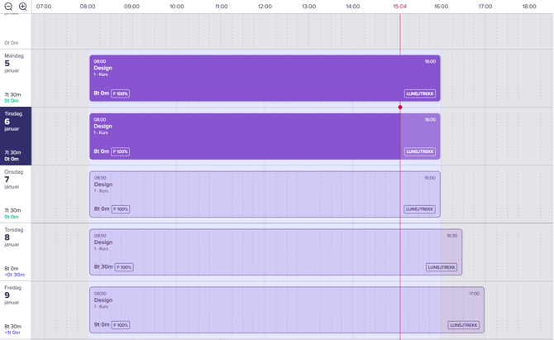The width and height of the screenshot is (554, 340).
Task: Click the LUNSJTREKK badge on Monday's shift
Action: pyautogui.click(x=420, y=93)
